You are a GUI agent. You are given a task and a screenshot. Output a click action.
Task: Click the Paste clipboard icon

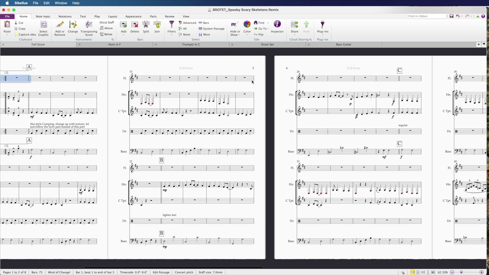[x=7, y=25]
